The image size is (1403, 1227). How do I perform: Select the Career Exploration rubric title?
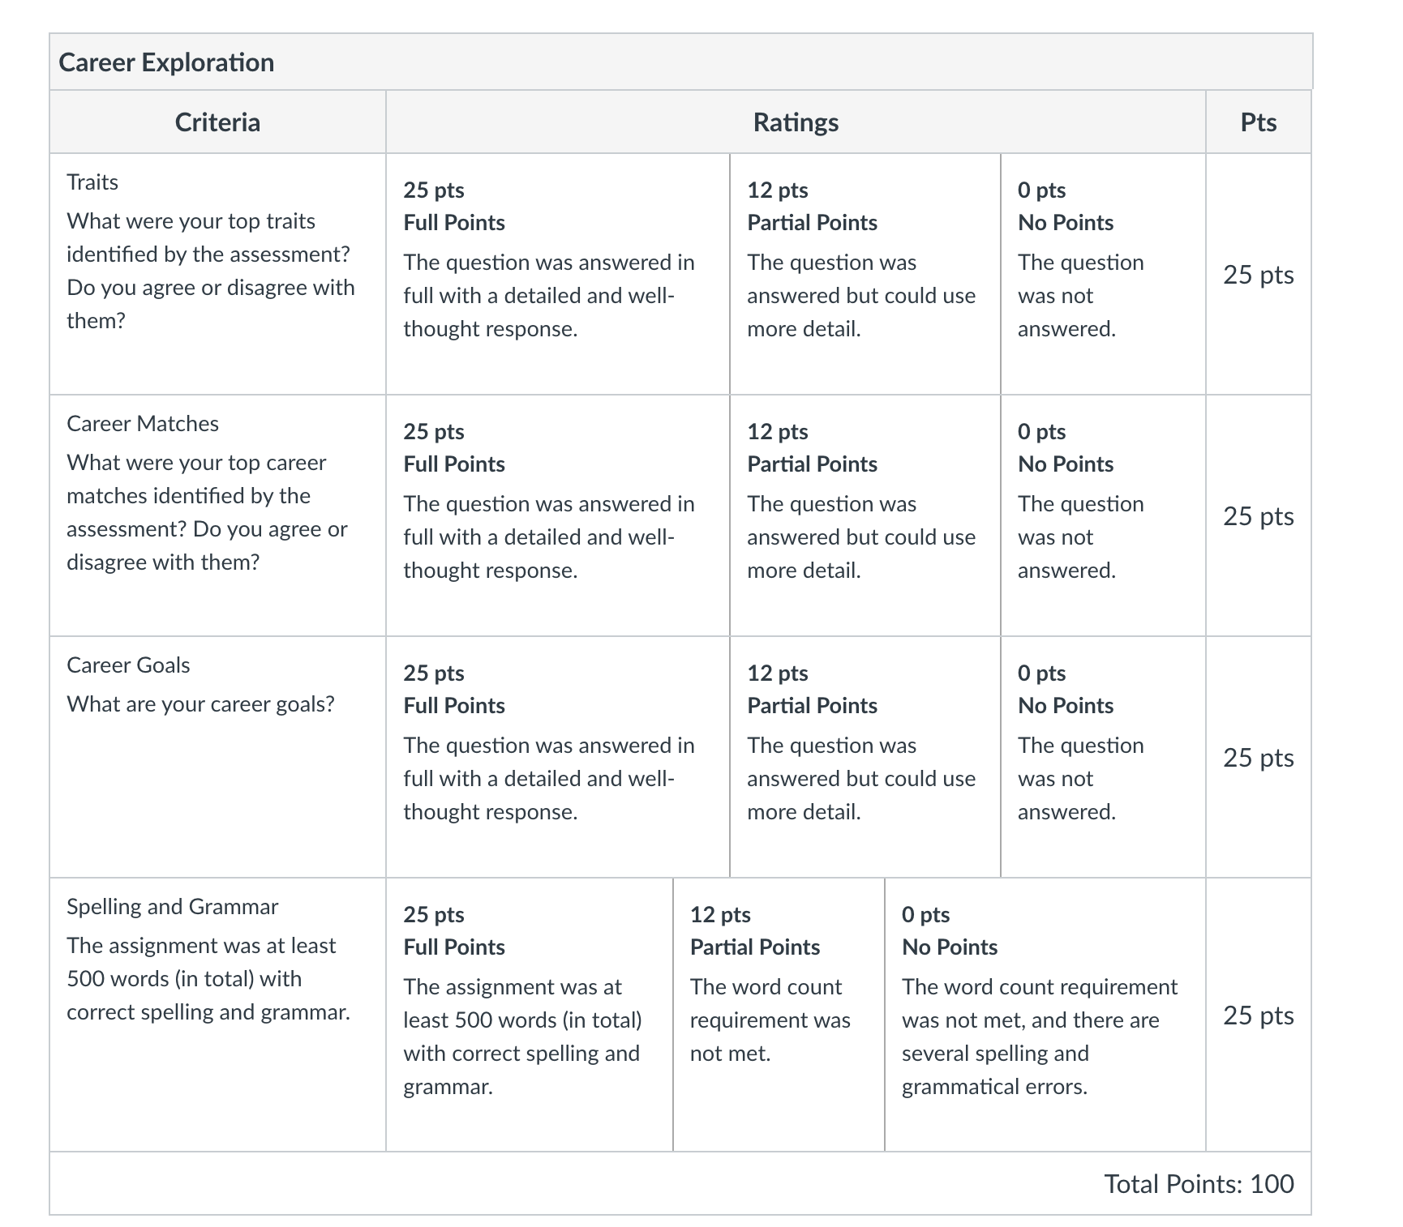click(x=166, y=62)
